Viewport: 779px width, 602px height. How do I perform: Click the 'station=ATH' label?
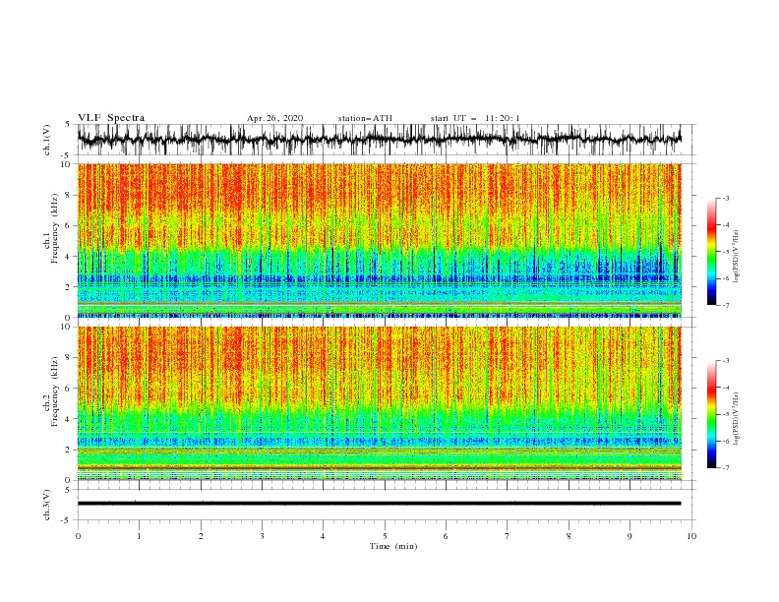tap(365, 118)
